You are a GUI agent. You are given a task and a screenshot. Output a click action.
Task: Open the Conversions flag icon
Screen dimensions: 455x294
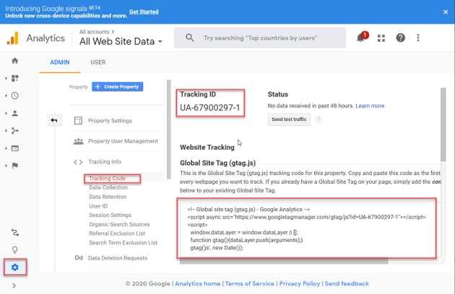coord(14,166)
